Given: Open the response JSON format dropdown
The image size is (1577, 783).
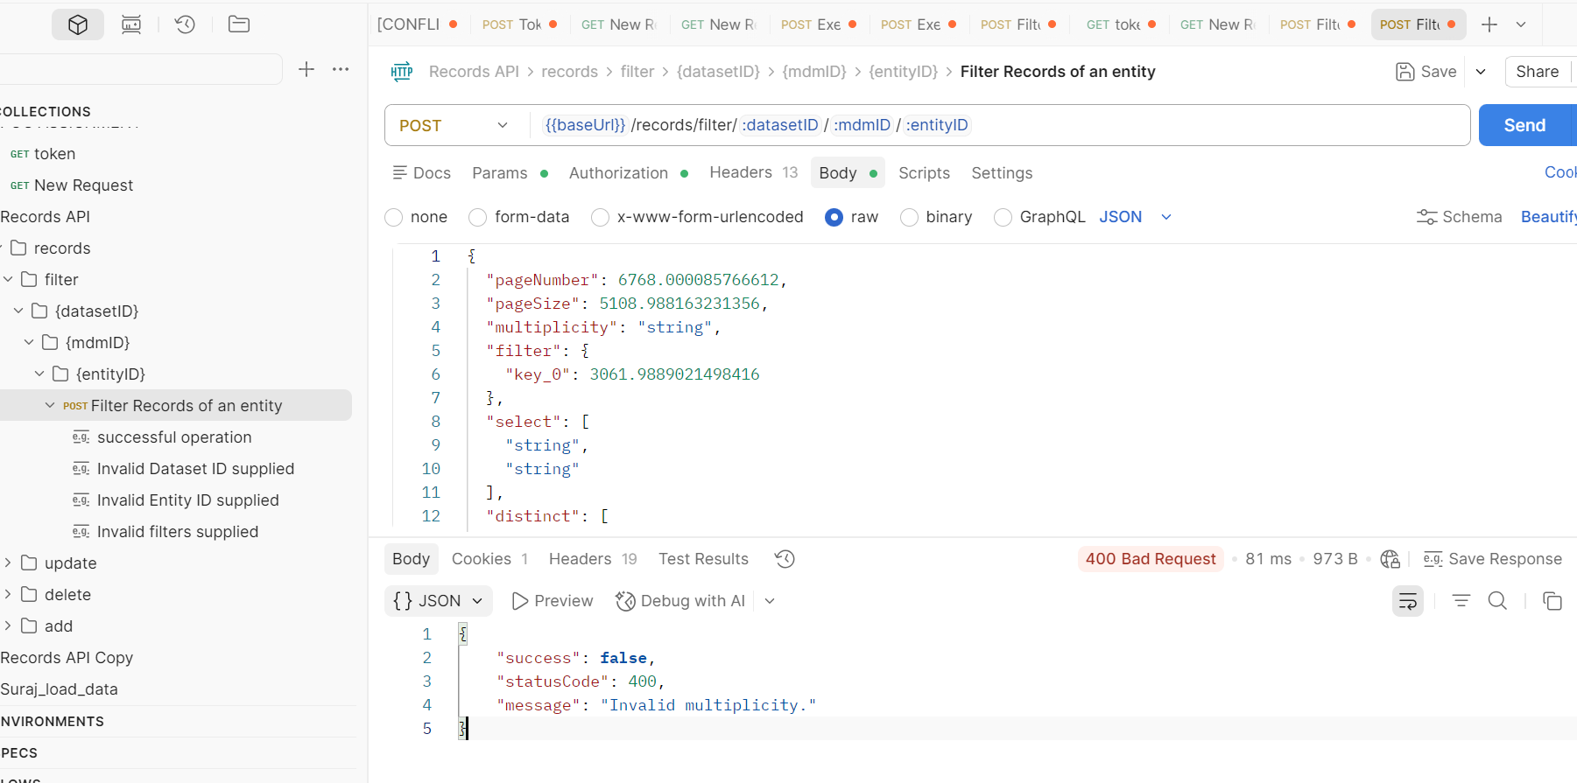Looking at the screenshot, I should 439,601.
